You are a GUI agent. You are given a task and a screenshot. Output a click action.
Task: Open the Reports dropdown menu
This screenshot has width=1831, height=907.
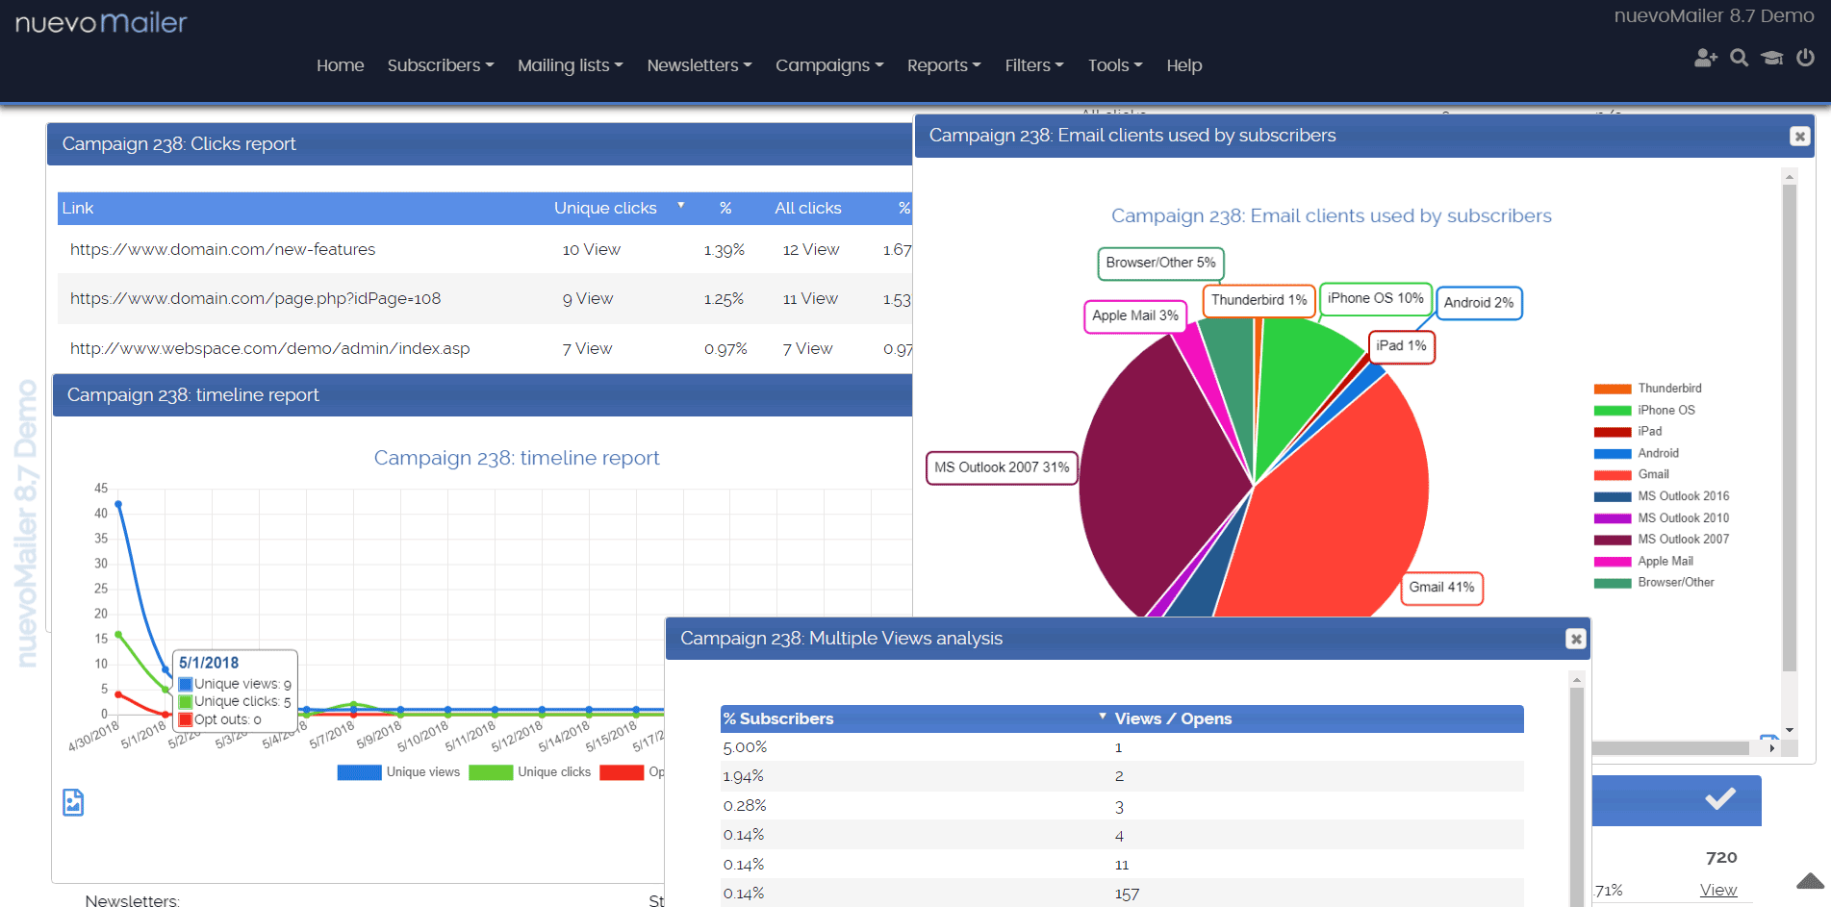tap(943, 65)
